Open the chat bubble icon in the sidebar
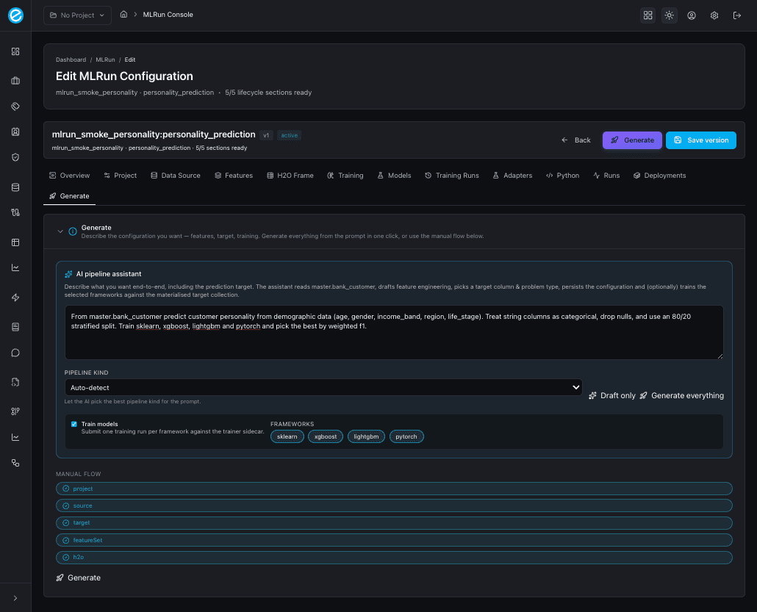This screenshot has width=757, height=612. pyautogui.click(x=15, y=352)
